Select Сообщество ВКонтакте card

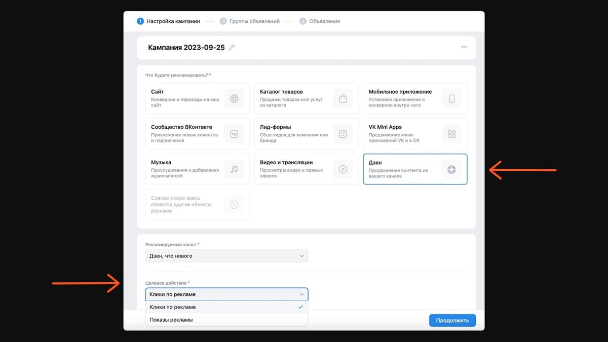[198, 134]
